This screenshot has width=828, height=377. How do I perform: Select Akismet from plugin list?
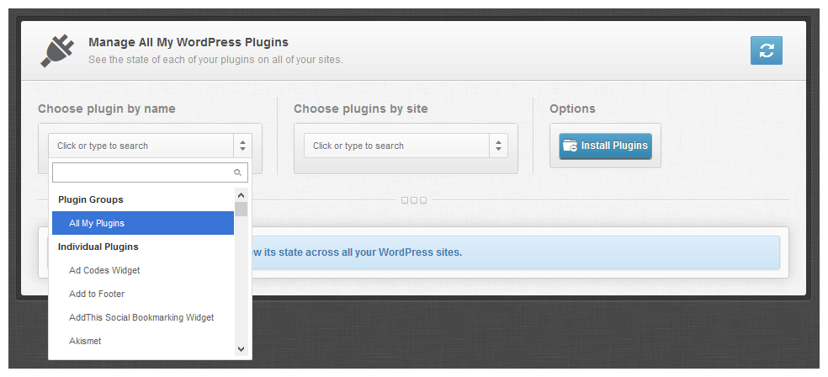pos(85,341)
